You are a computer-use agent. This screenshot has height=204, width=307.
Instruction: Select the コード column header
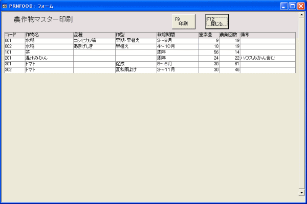pos(14,35)
